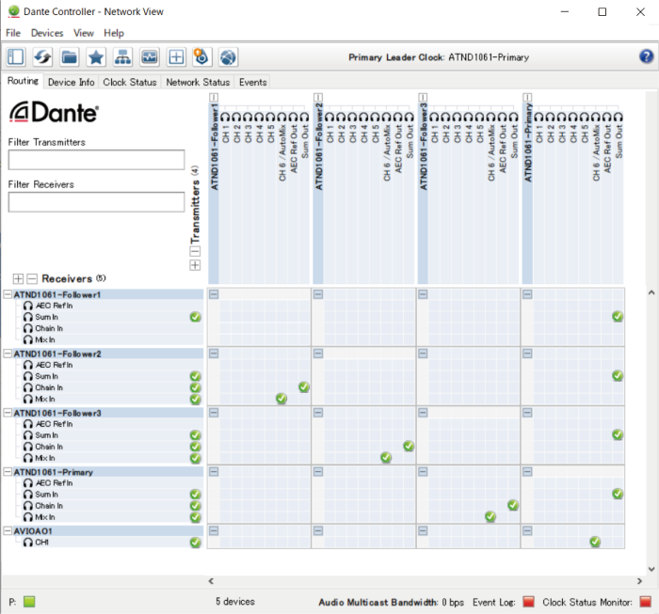This screenshot has height=614, width=659.
Task: Open the View menu
Action: click(84, 33)
